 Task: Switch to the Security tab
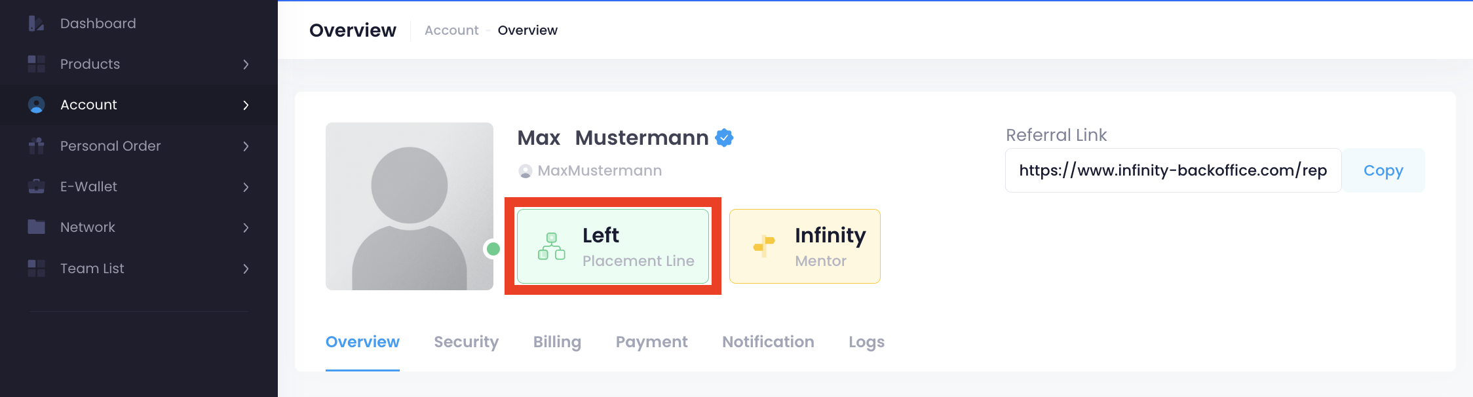point(466,342)
